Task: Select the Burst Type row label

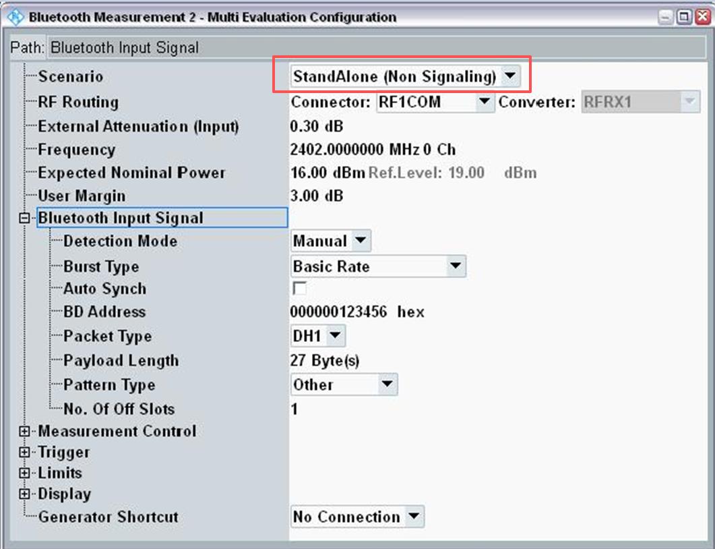Action: pos(101,266)
